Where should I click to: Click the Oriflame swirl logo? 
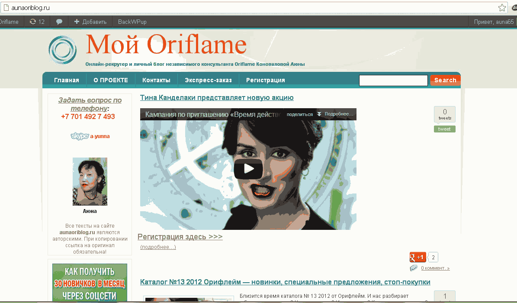[63, 49]
